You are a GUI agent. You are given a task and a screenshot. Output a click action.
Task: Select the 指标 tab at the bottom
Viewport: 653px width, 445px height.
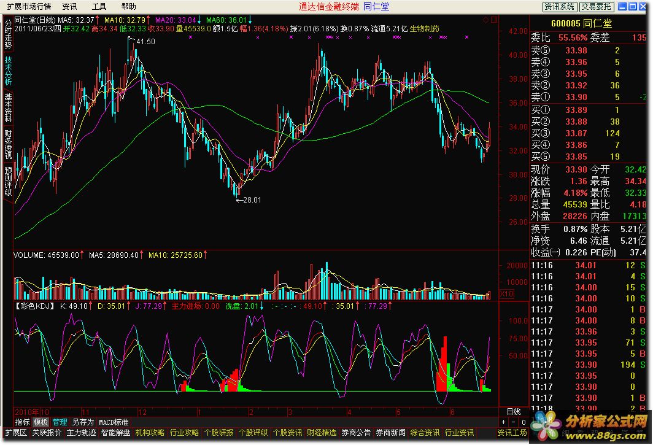23,422
